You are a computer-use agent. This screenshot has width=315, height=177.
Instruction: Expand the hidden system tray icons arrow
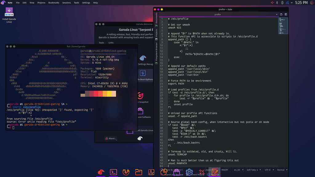click(x=291, y=2)
